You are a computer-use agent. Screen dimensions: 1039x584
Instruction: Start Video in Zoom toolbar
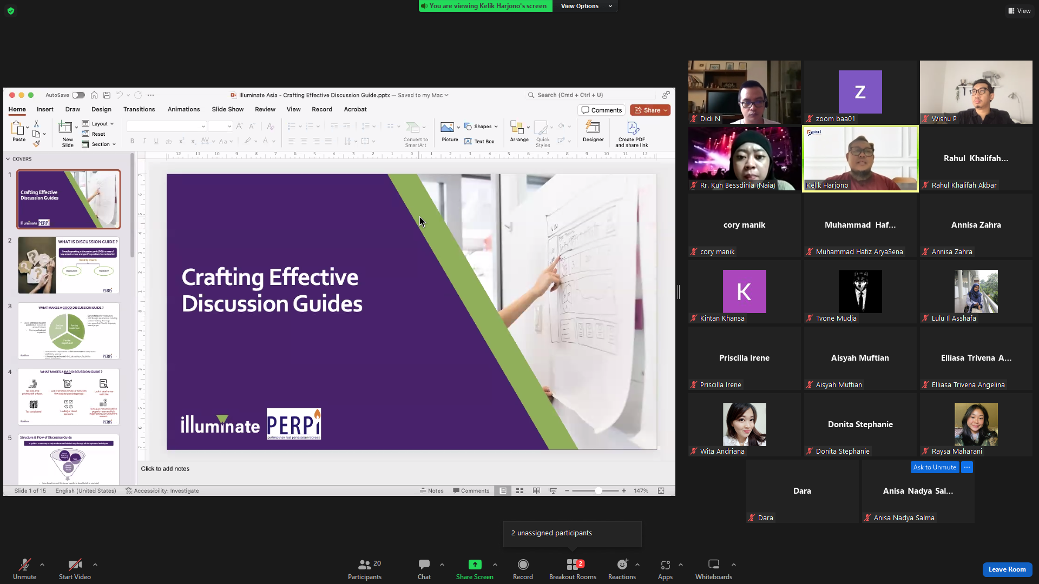click(x=75, y=569)
